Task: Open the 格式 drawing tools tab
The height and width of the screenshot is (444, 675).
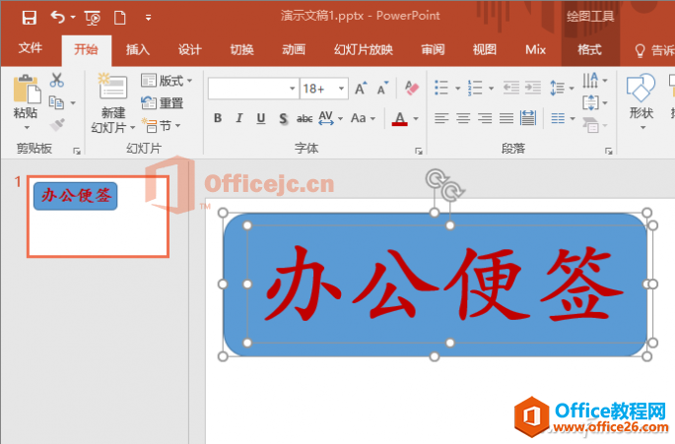Action: pyautogui.click(x=589, y=50)
